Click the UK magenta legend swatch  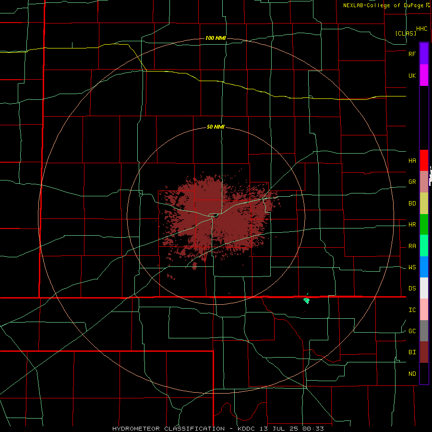(424, 75)
